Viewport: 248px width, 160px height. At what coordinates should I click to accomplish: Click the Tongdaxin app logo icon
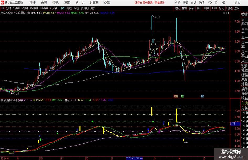[2, 3]
